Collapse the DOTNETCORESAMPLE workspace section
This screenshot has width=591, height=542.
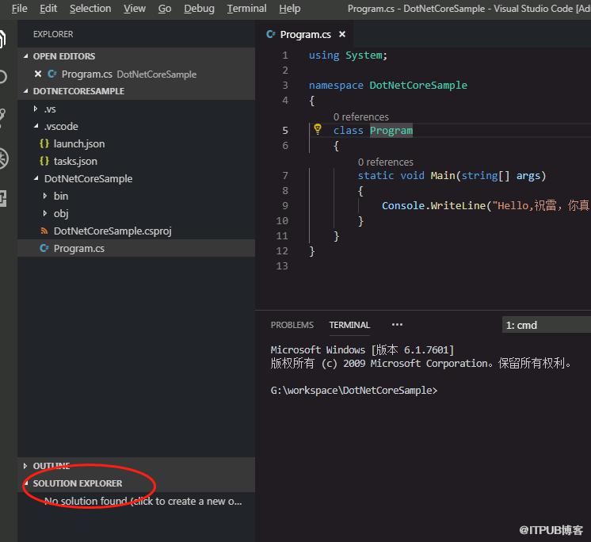point(25,91)
